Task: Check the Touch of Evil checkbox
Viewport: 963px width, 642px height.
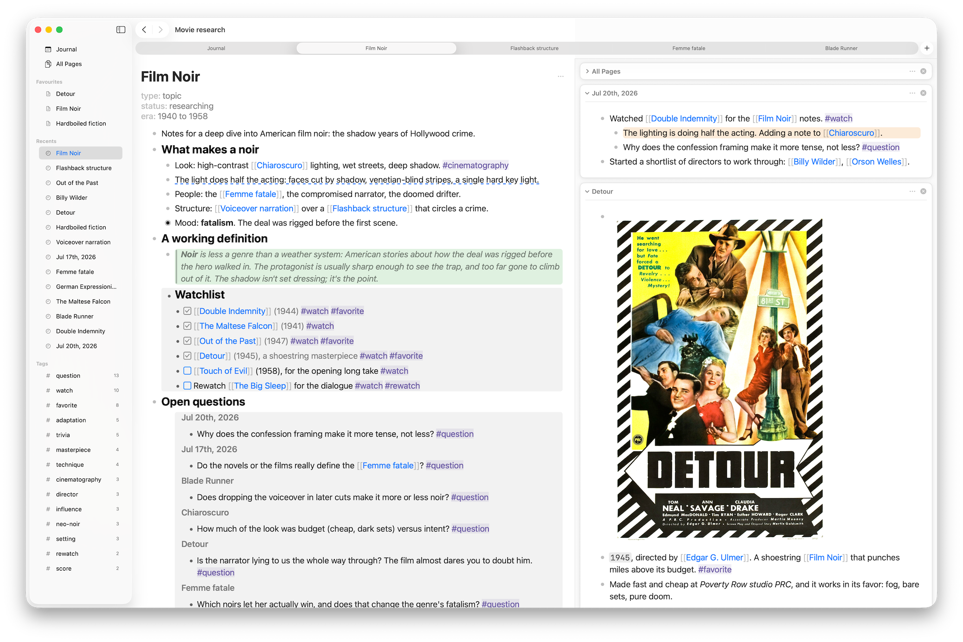Action: pyautogui.click(x=187, y=371)
